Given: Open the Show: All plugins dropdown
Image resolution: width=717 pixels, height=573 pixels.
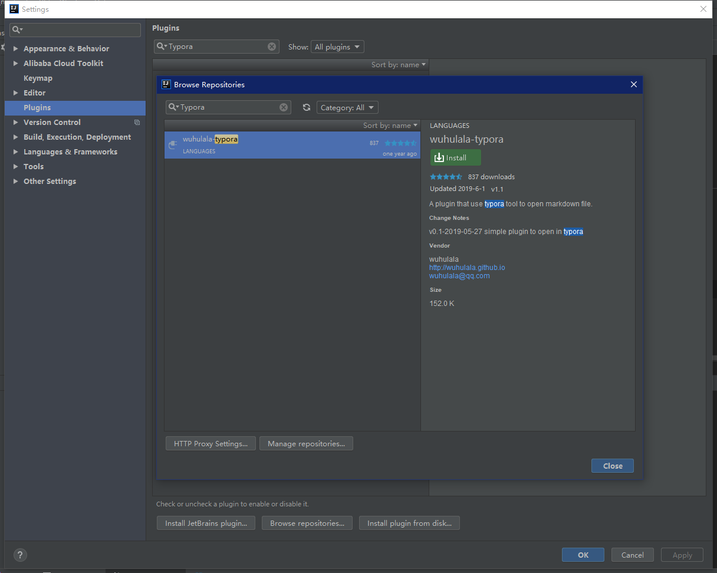Looking at the screenshot, I should (x=337, y=47).
